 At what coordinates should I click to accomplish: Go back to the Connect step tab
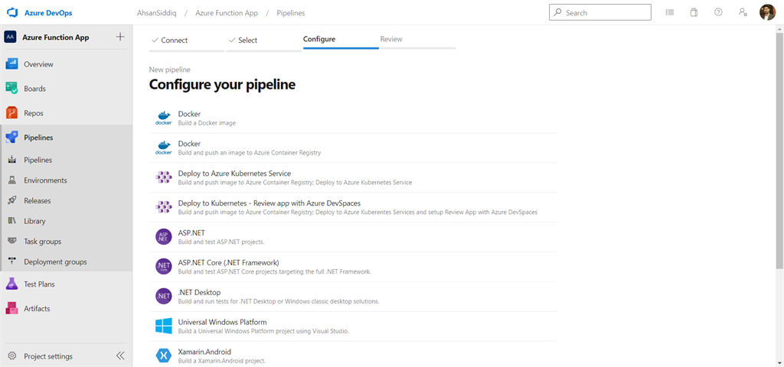point(187,41)
